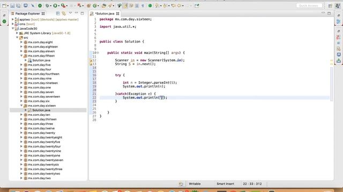Click the Collapse All icon in Package Explorer
The width and height of the screenshot is (343, 192).
click(x=58, y=13)
